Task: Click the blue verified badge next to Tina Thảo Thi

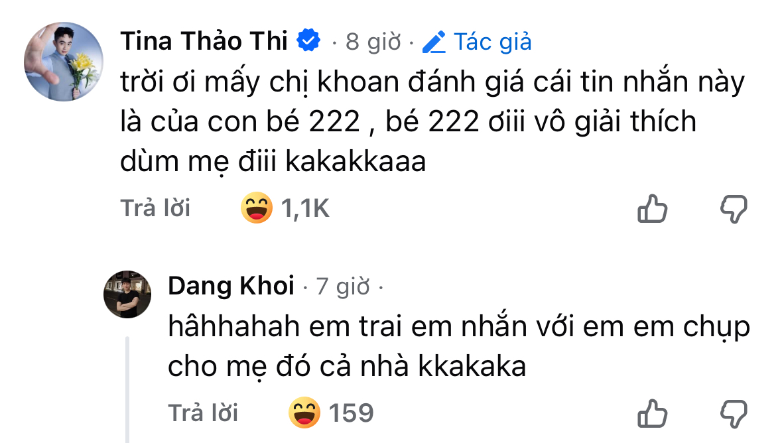Action: coord(308,40)
